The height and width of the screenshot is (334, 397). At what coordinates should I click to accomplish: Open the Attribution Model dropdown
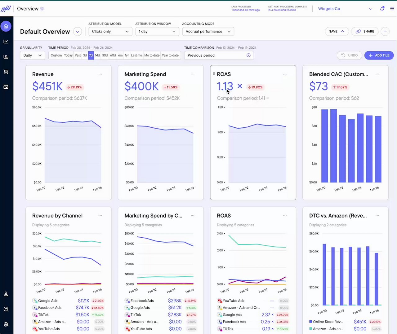coord(110,32)
